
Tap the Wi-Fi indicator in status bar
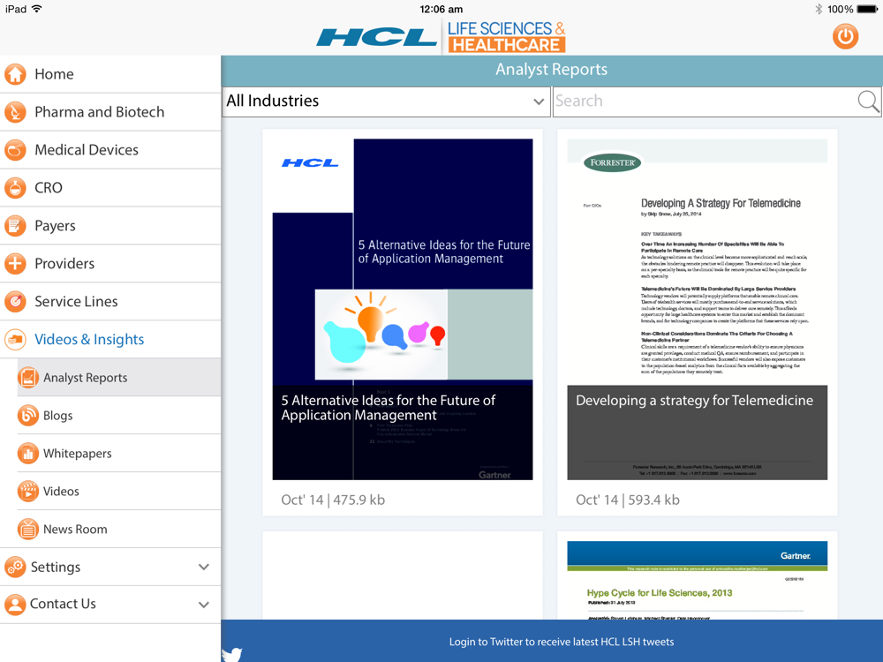pyautogui.click(x=36, y=9)
